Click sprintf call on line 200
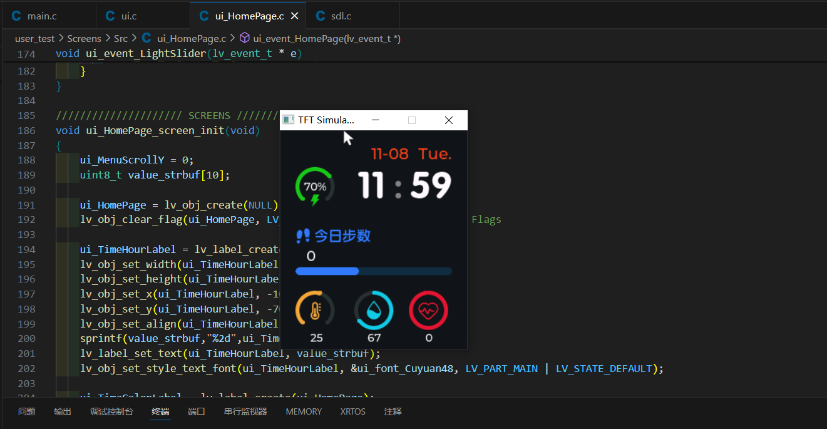The image size is (827, 429). pos(101,339)
